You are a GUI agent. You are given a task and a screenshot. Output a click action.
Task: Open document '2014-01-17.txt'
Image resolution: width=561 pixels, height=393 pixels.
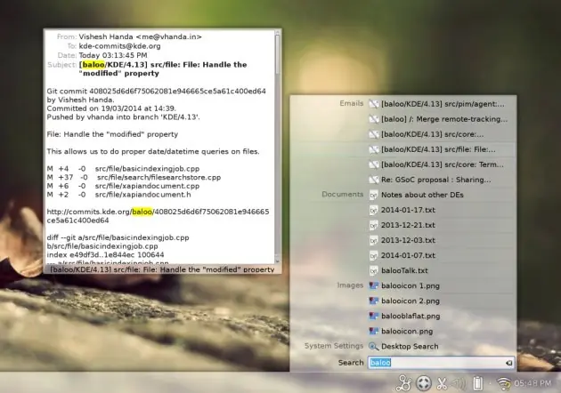[408, 210]
